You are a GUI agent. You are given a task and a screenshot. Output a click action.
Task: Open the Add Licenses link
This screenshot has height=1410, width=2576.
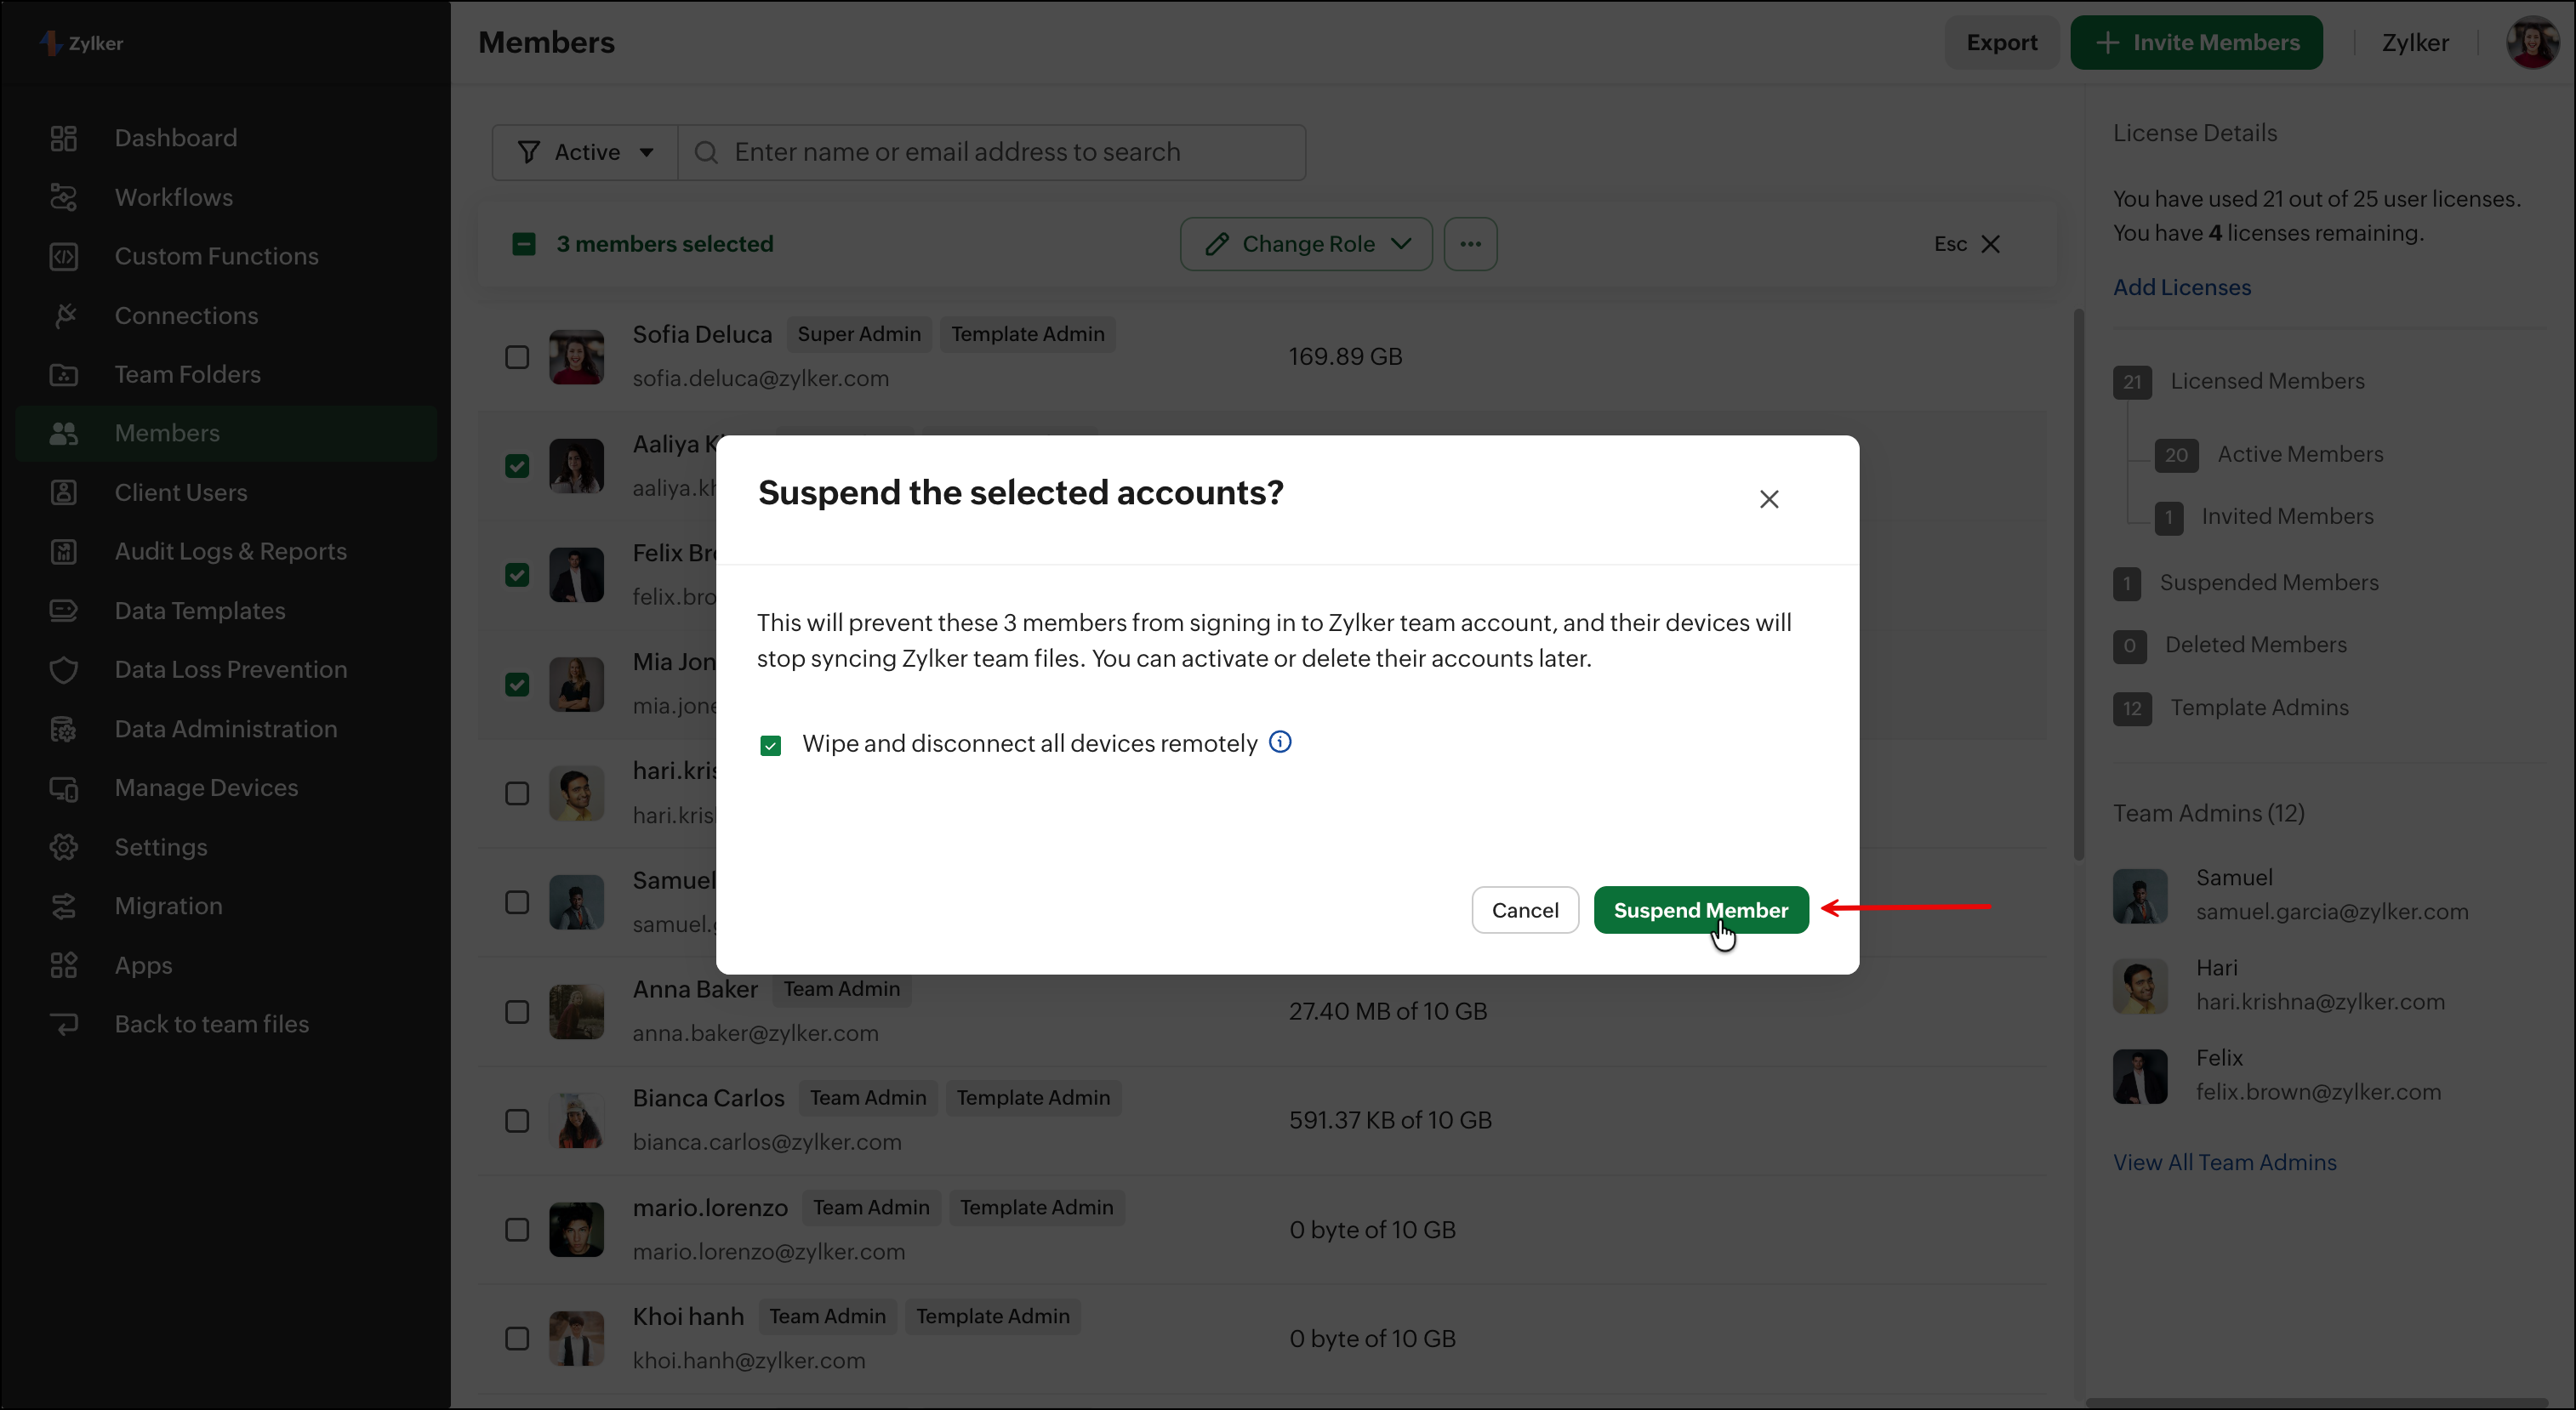[x=2182, y=287]
